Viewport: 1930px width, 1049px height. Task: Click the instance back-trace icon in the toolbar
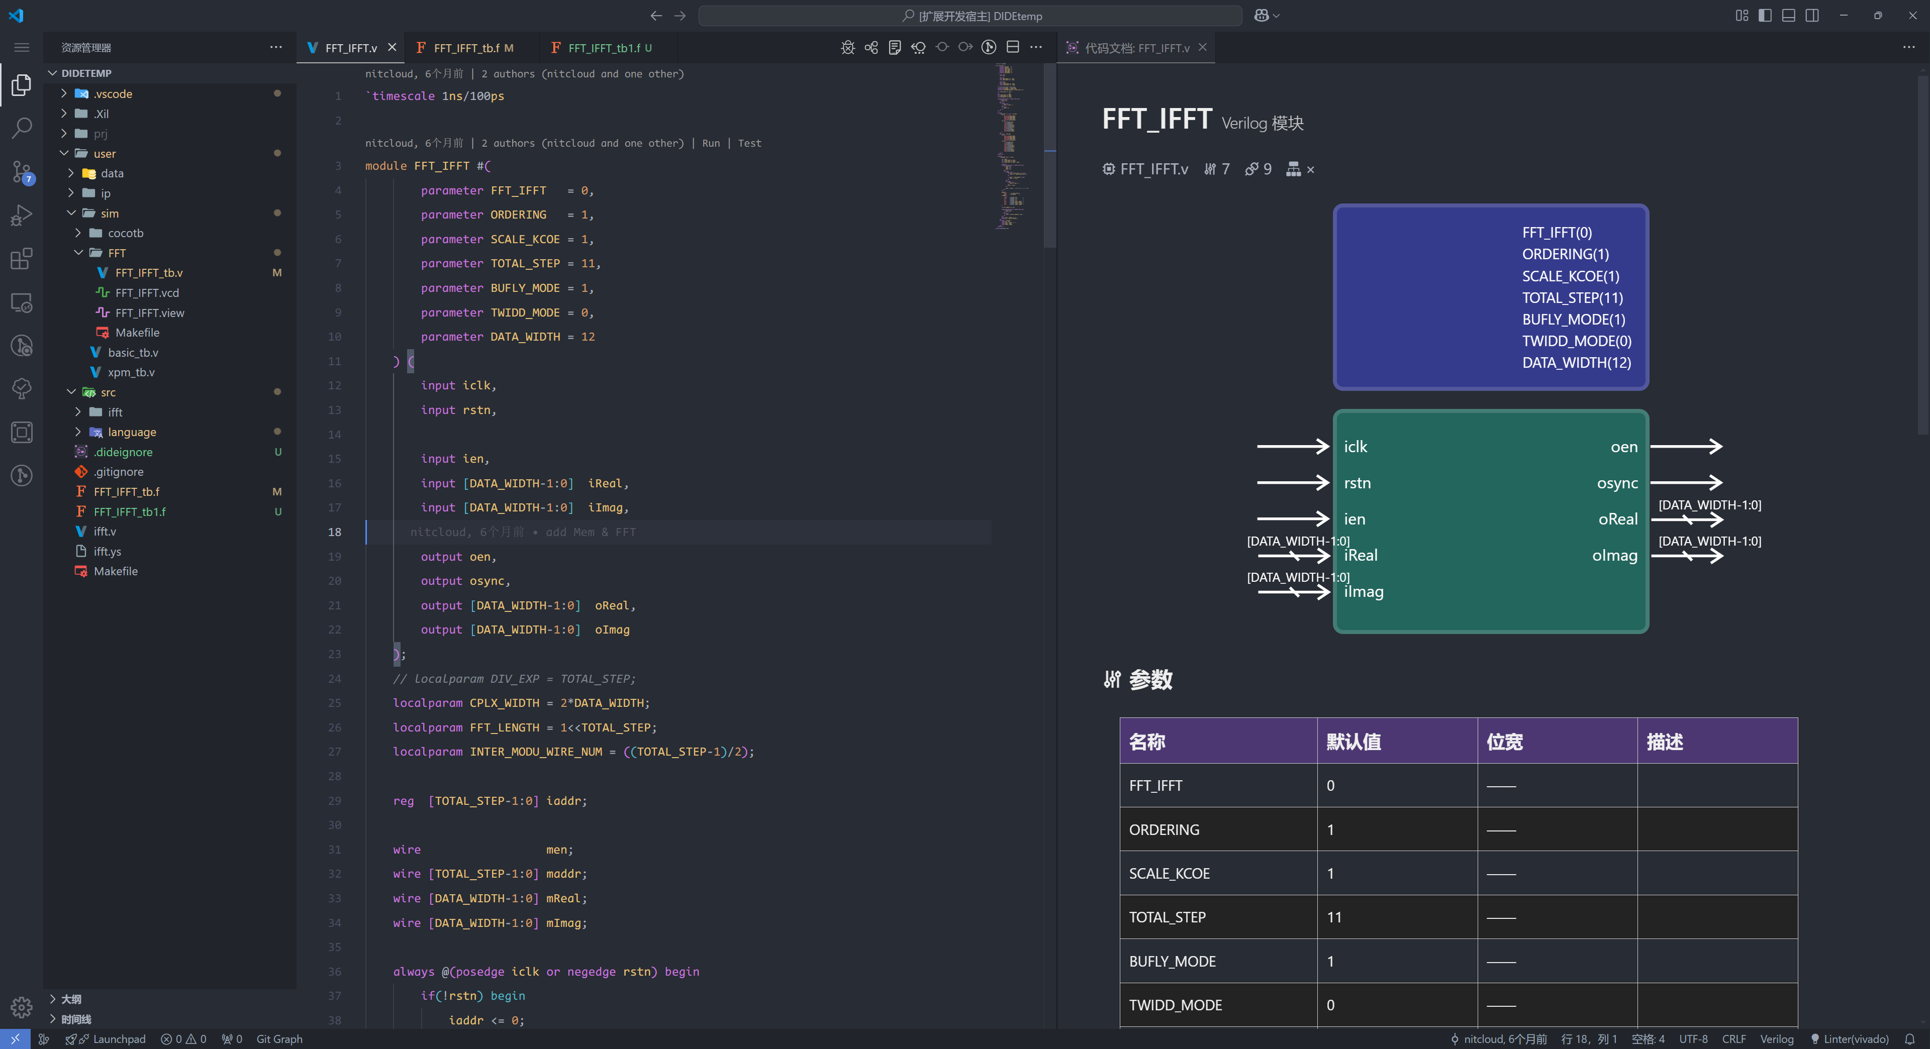coord(918,47)
